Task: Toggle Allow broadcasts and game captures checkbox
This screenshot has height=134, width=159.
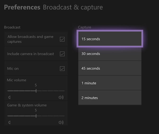Action: click(x=62, y=39)
